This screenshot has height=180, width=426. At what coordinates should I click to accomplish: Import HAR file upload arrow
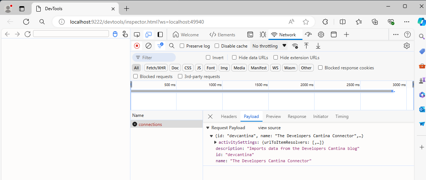tap(307, 46)
